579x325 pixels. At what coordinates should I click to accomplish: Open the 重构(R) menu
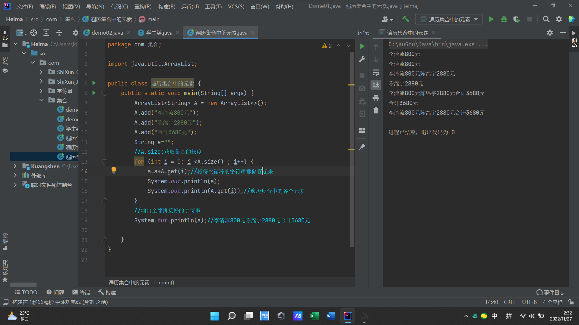pyautogui.click(x=143, y=6)
